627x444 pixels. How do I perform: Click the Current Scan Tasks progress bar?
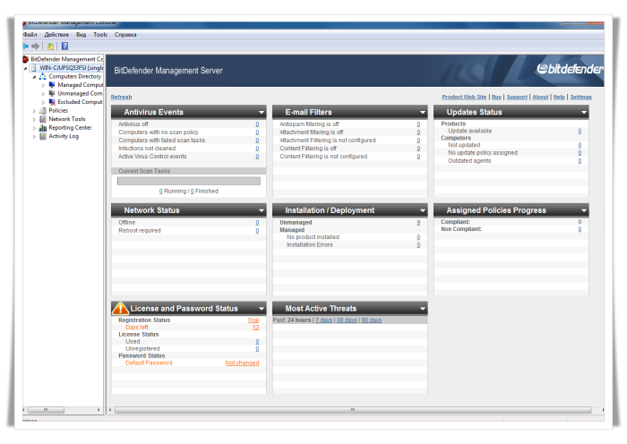(189, 181)
